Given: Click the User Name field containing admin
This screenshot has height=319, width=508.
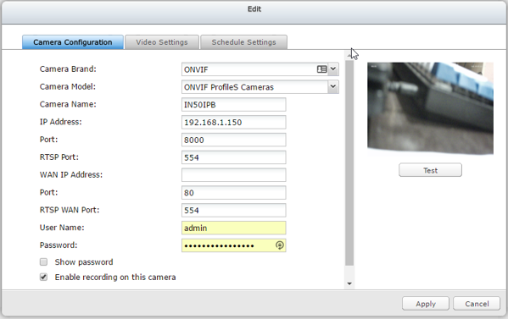Looking at the screenshot, I should click(x=233, y=228).
